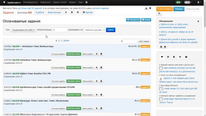Click the Пожаловаться button
Screen dimensions: 206x116
tap(133, 20)
